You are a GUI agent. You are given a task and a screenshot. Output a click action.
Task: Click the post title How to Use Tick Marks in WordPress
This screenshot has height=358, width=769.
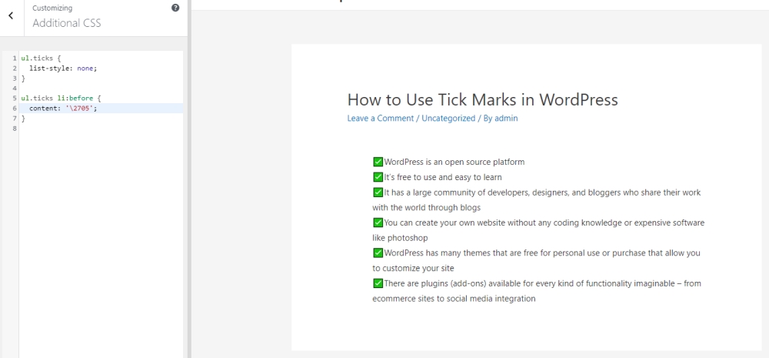tap(483, 99)
